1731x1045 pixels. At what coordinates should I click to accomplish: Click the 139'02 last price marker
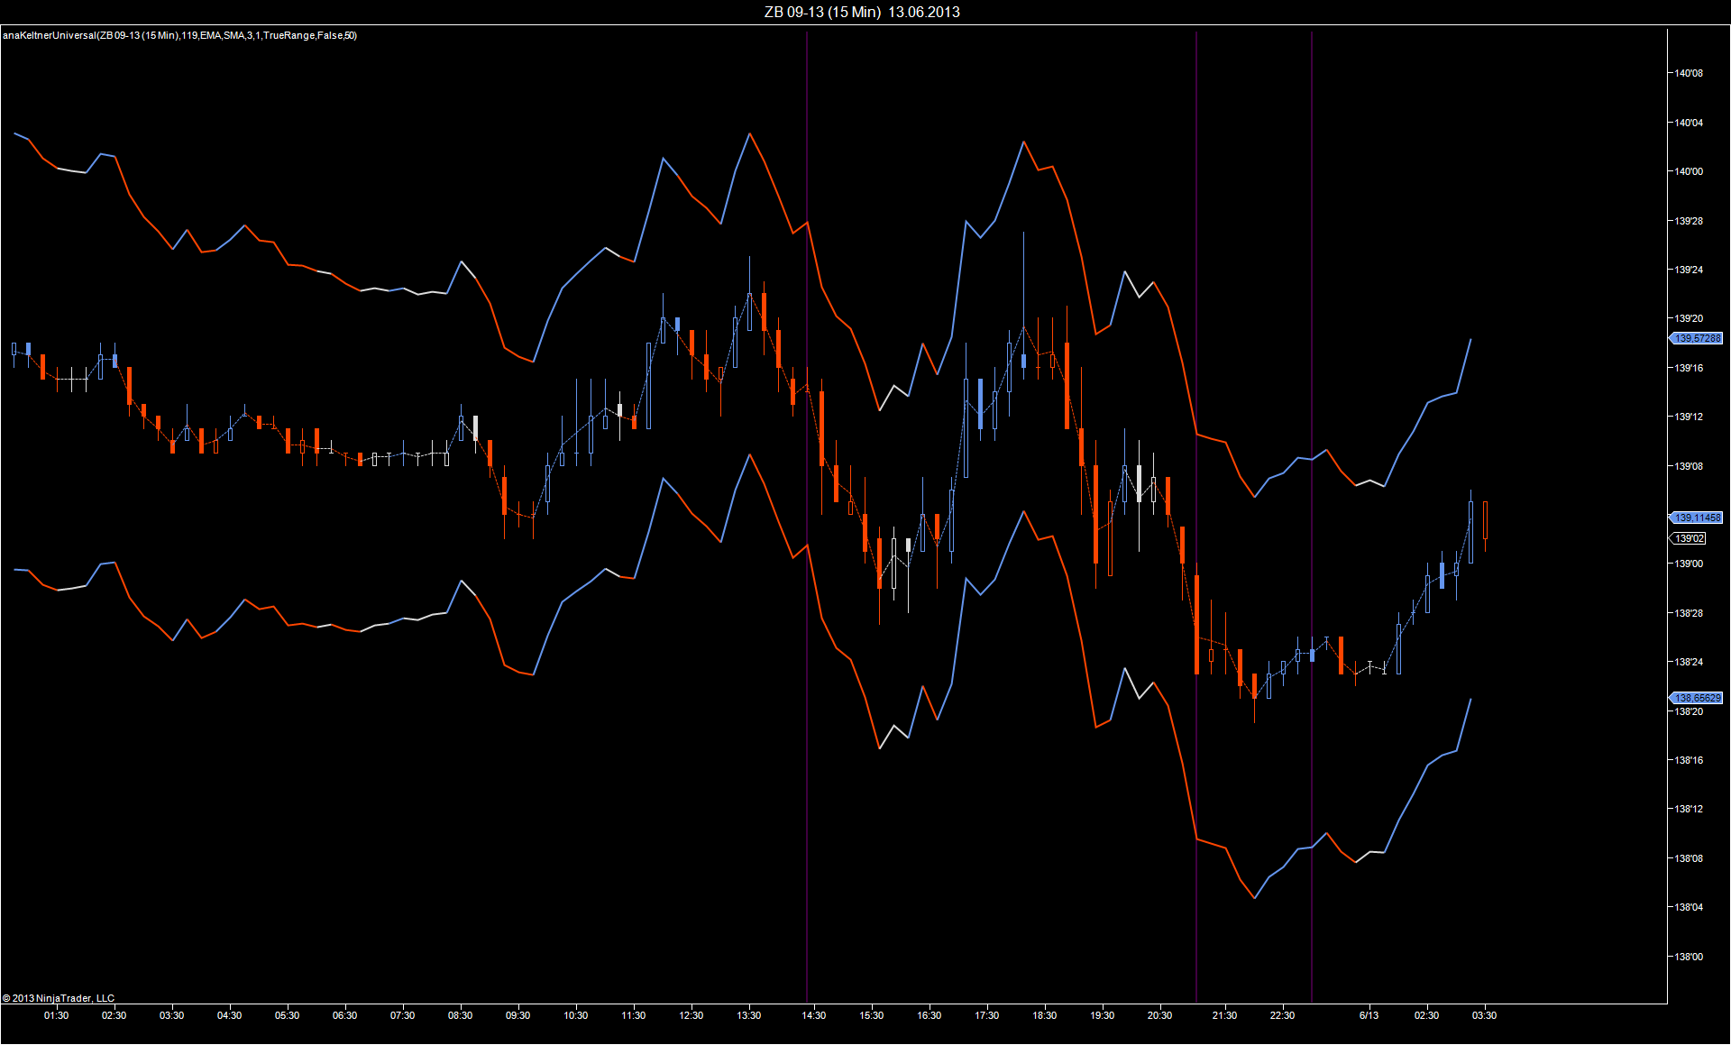click(1690, 538)
